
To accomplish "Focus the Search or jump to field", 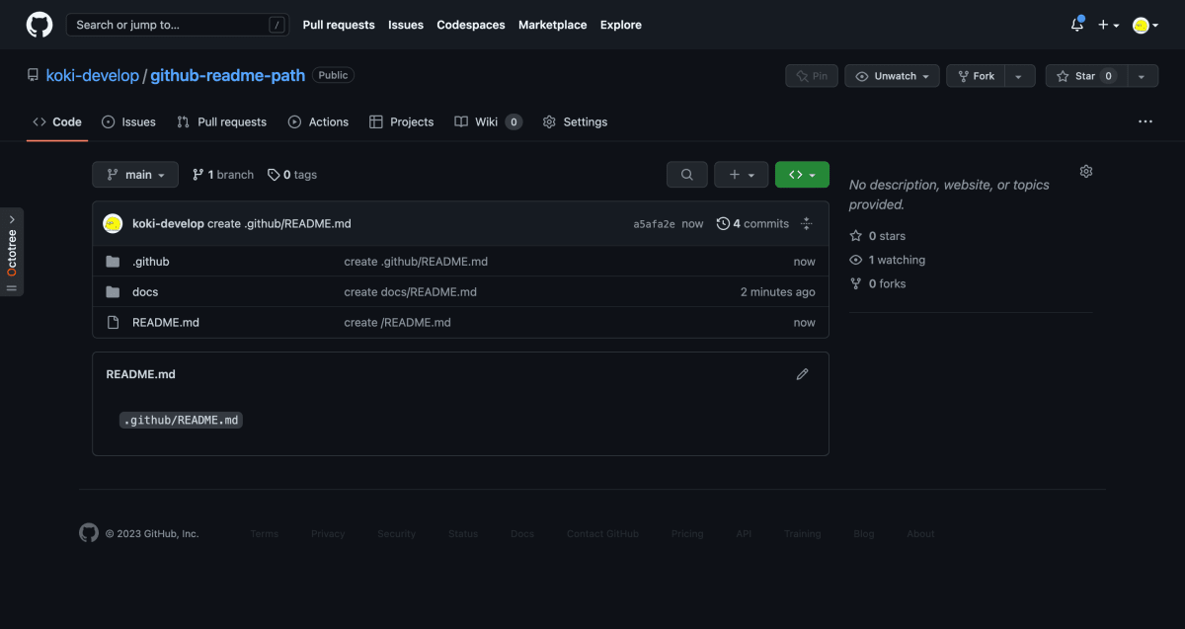I will coord(177,25).
